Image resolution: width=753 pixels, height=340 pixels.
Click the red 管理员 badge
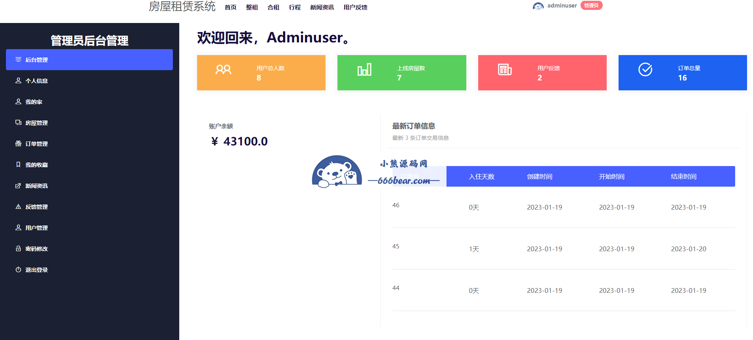point(591,5)
